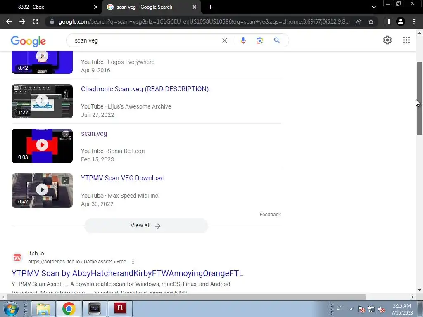The height and width of the screenshot is (317, 423).
Task: Click the muted volume tray icon
Action: (381, 309)
